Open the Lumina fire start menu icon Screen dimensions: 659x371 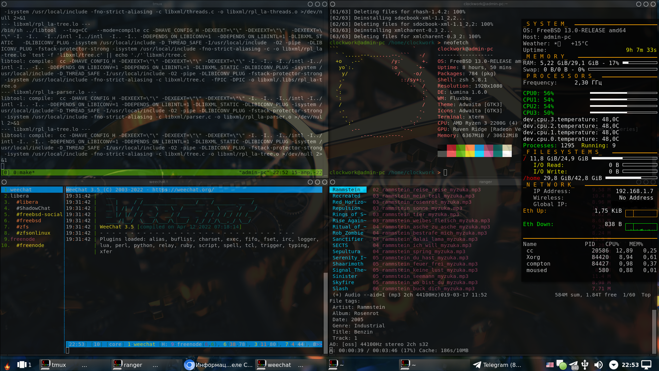pos(7,365)
